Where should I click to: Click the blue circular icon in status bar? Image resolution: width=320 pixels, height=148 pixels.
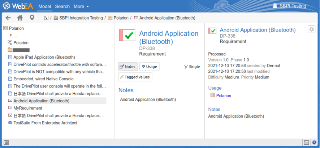click(x=314, y=142)
